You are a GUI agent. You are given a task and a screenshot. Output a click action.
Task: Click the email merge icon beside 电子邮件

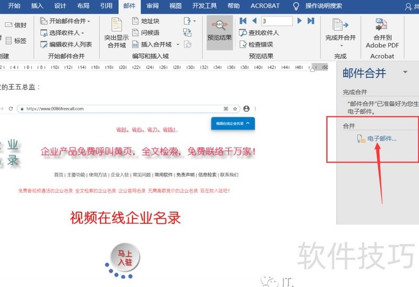[x=361, y=139]
